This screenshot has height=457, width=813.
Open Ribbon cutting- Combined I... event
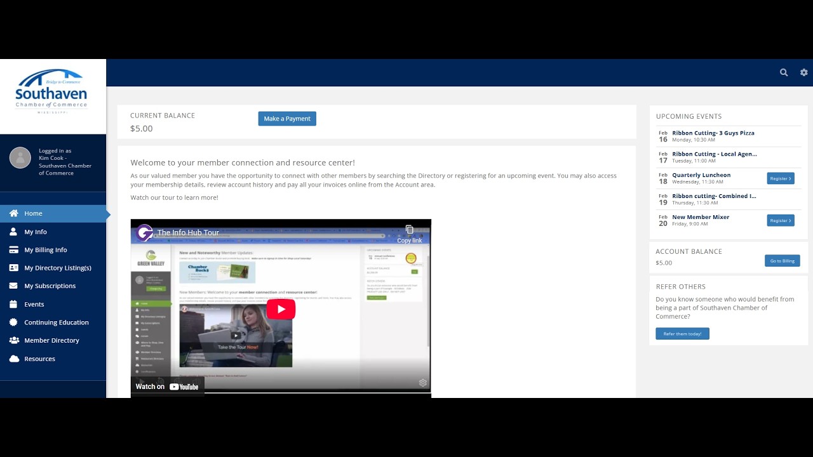714,195
